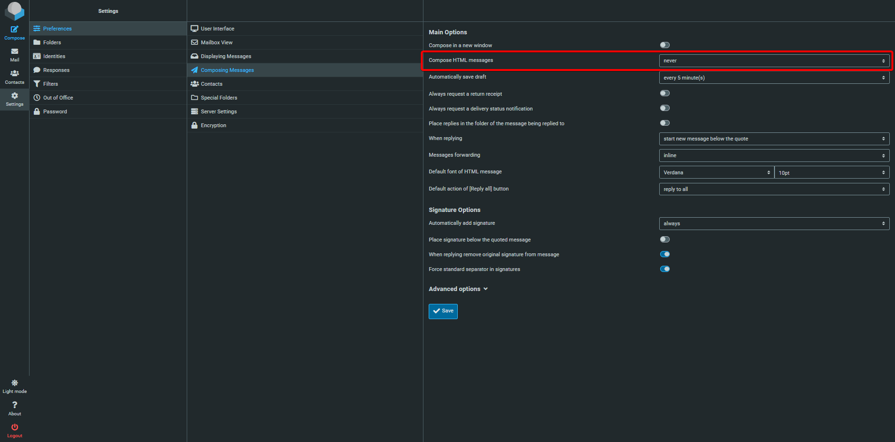Choose the 10pt font size dropdown
The width and height of the screenshot is (895, 442).
[831, 173]
